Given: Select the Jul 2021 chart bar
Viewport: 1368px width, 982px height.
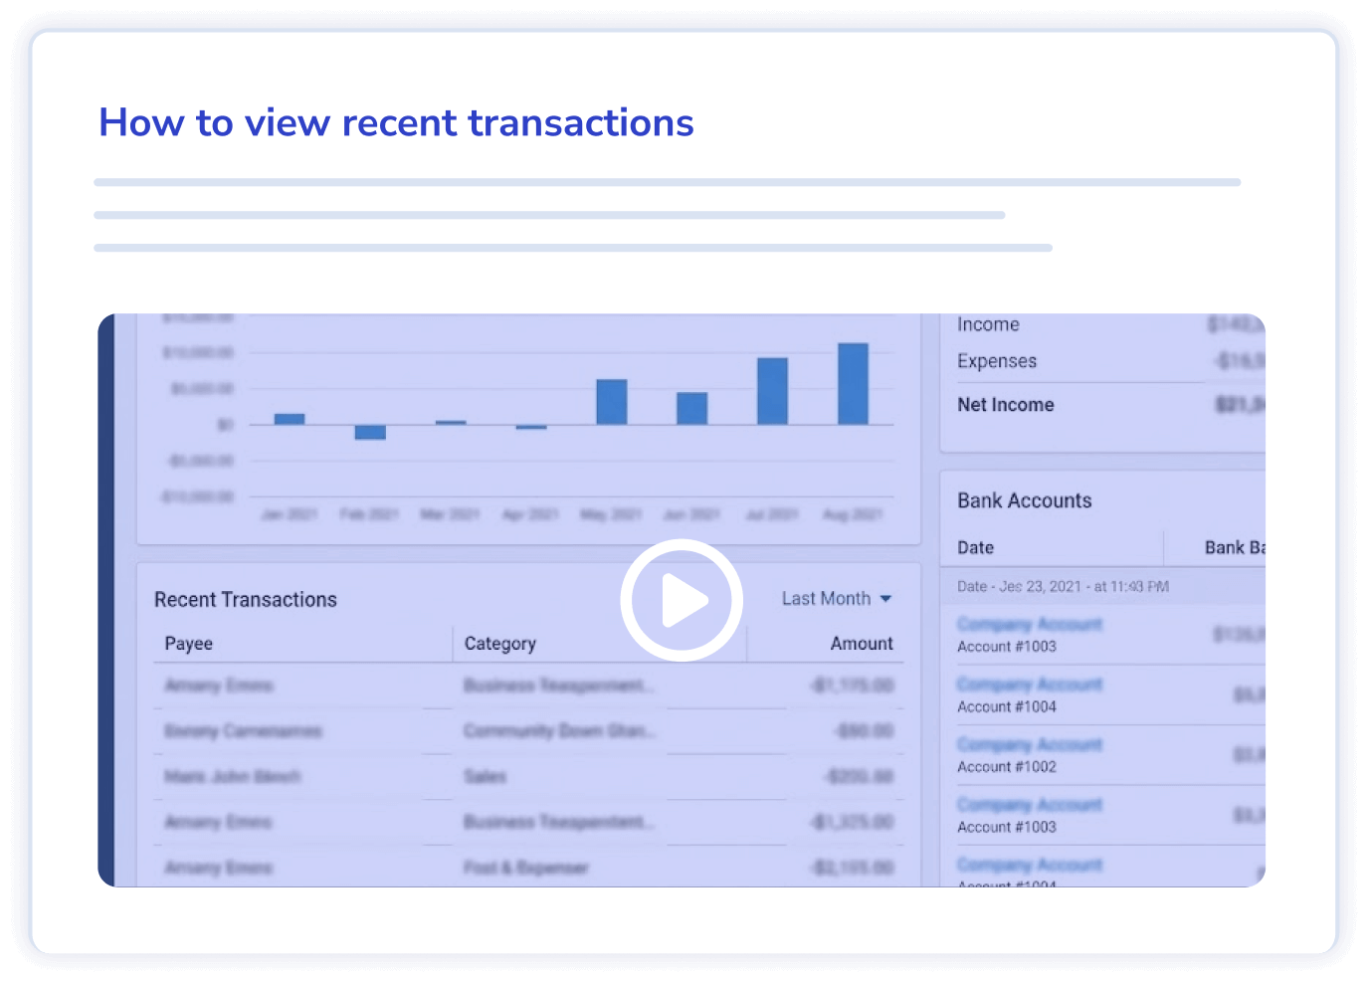Looking at the screenshot, I should tap(772, 391).
